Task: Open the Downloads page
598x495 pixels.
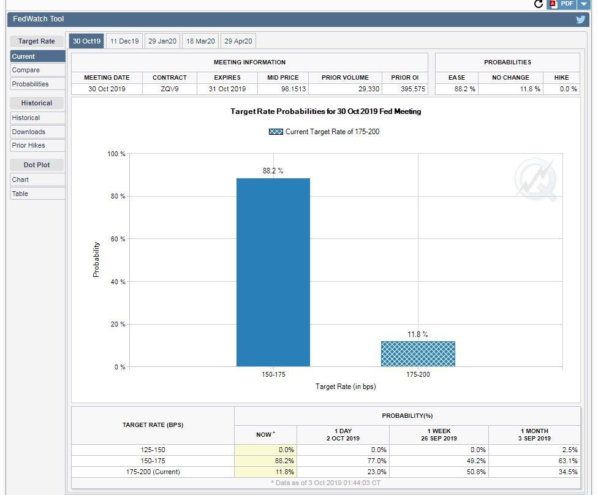Action: pos(37,132)
